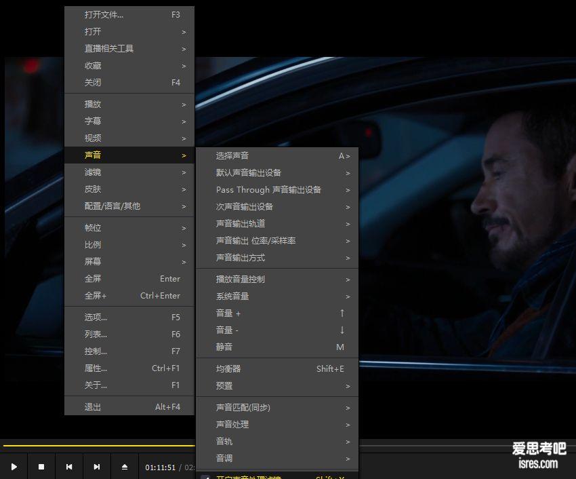Viewport: 576px width, 479px height.
Task: Open 选项... preferences
Action: click(129, 317)
